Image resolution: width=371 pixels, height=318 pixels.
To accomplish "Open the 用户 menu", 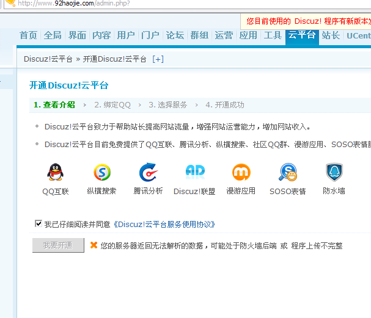I will point(126,35).
